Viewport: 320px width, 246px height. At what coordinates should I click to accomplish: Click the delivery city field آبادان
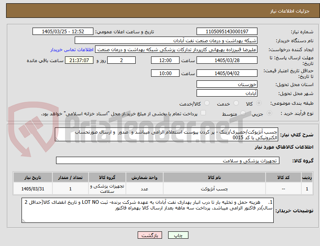(x=227, y=93)
